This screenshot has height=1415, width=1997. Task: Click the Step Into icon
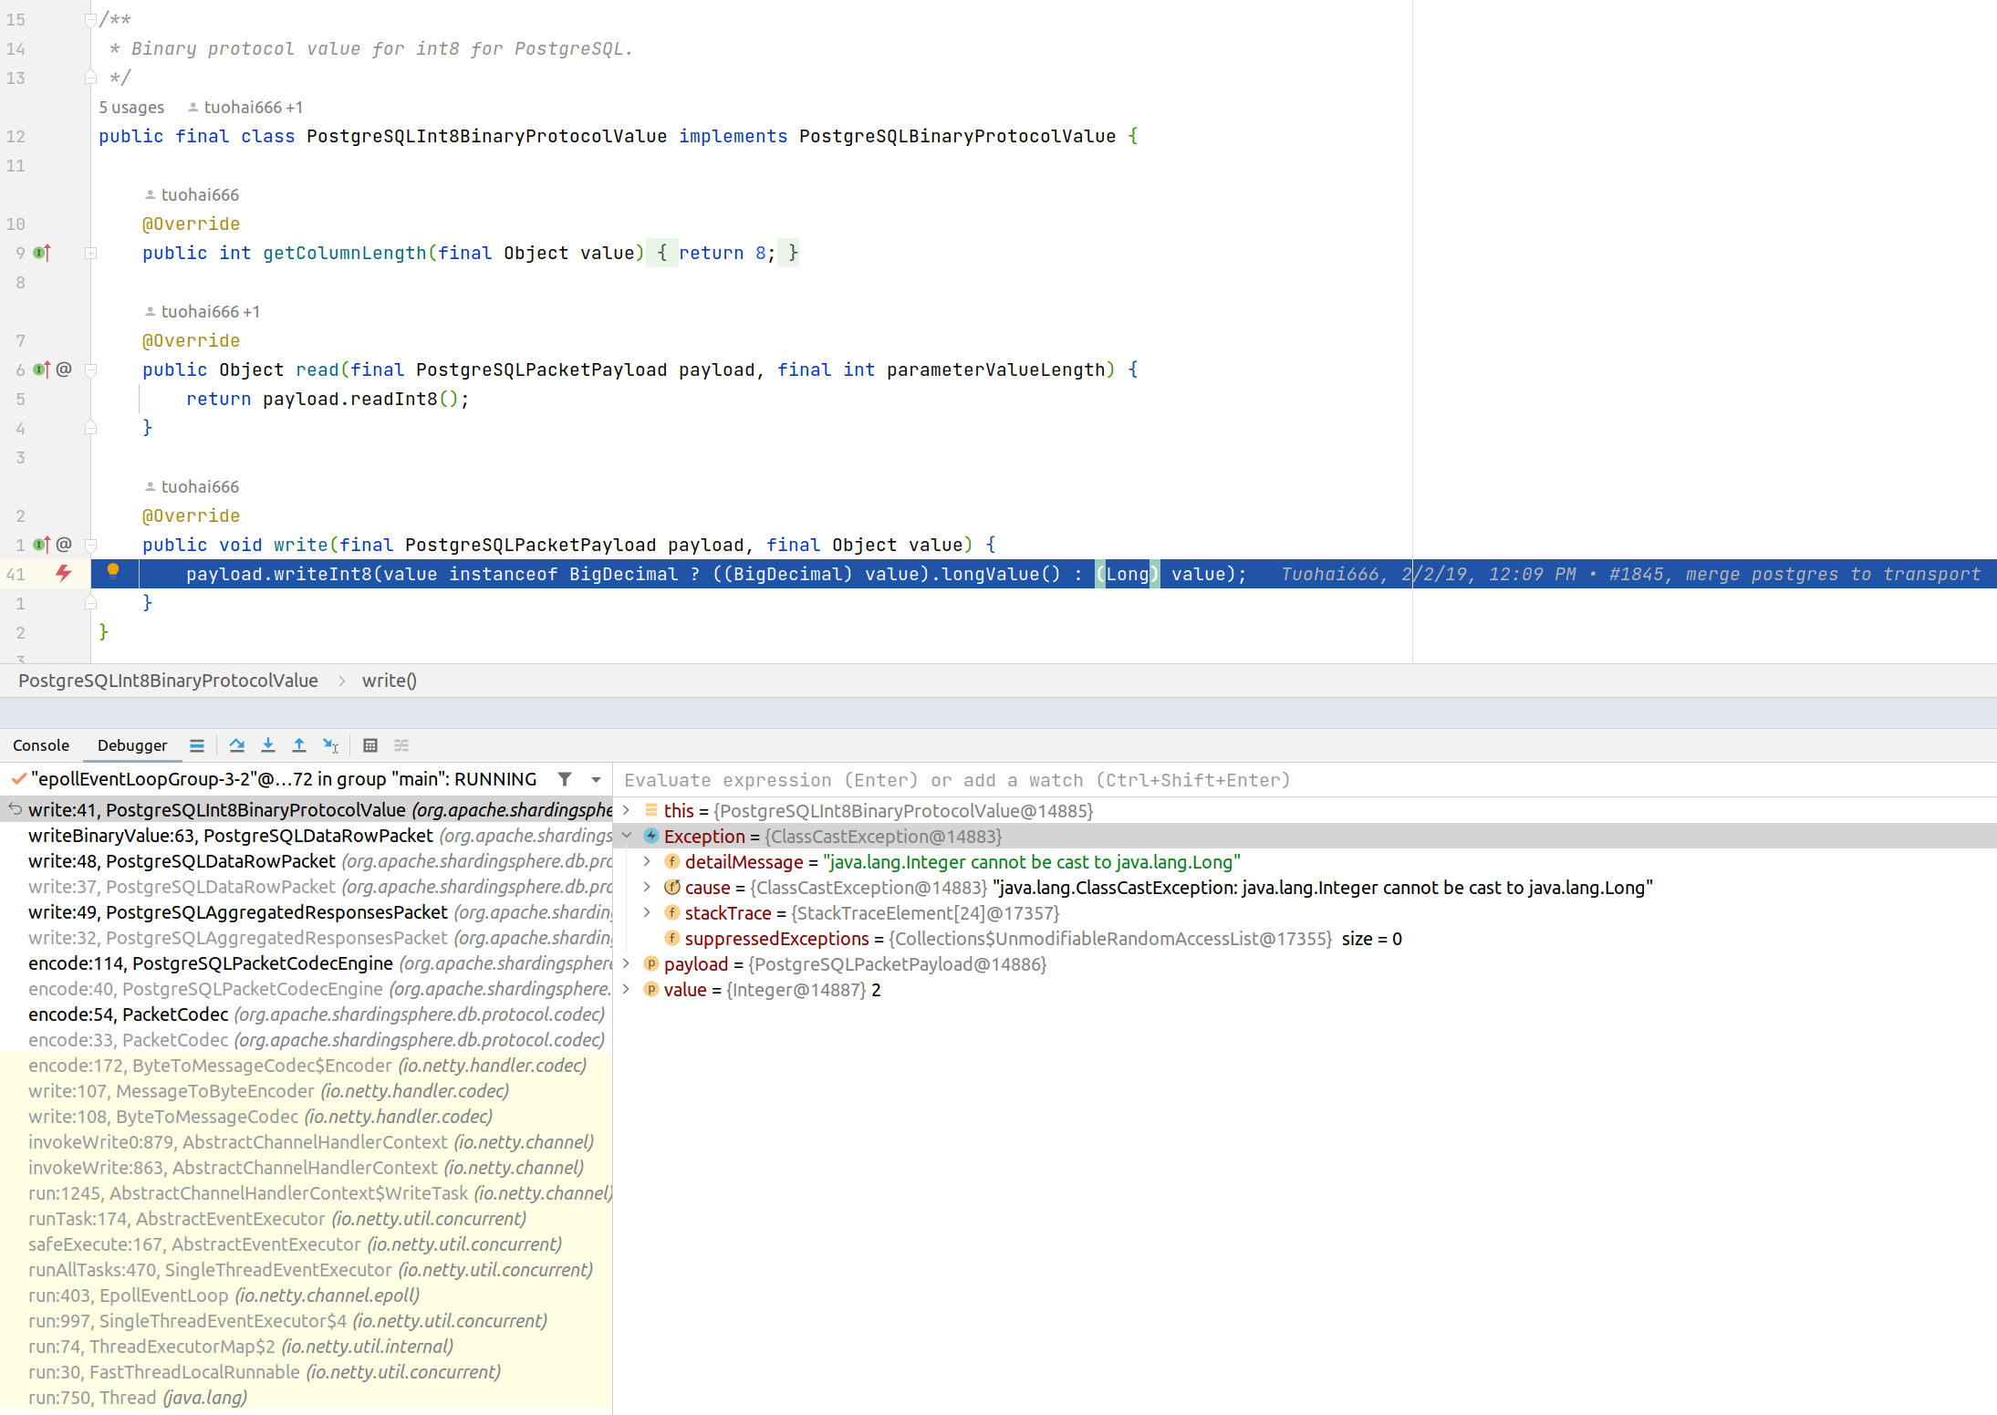268,745
